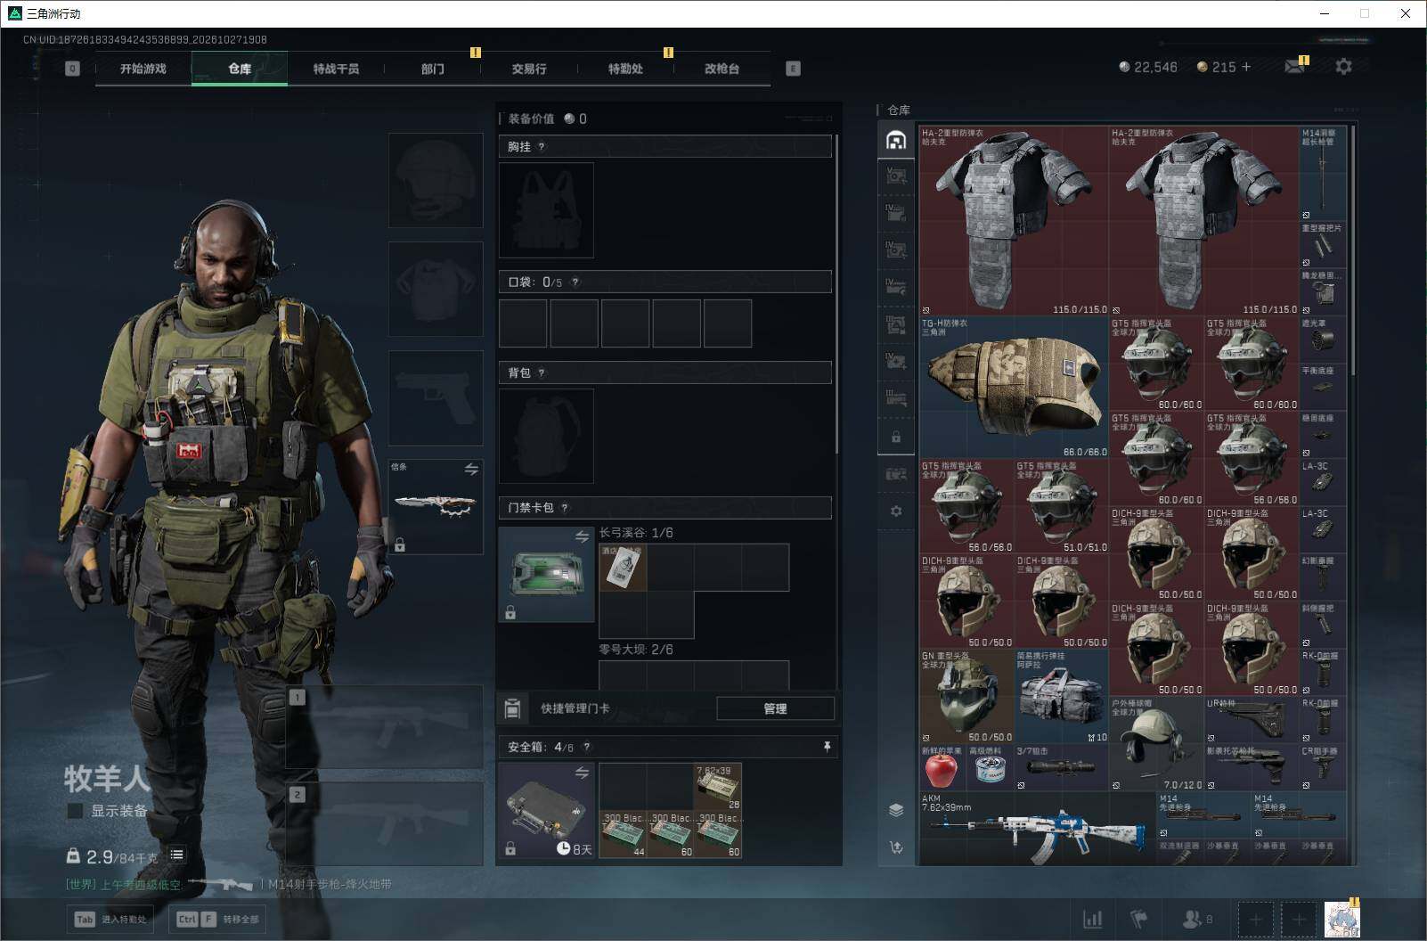
Task: Open the weight details list icon
Action: click(x=177, y=855)
